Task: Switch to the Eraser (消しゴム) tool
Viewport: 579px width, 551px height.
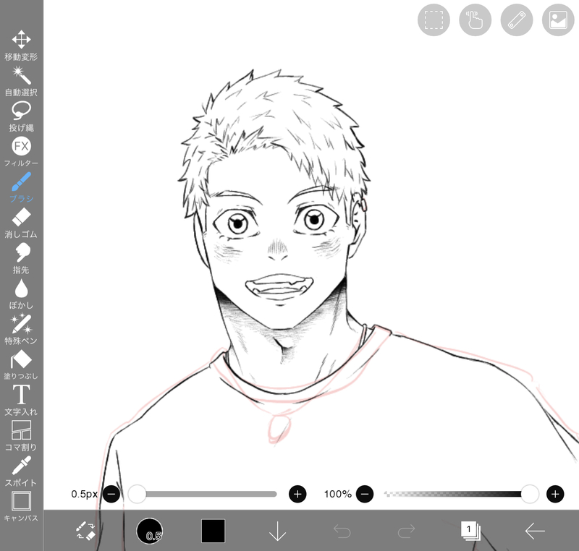Action: [21, 223]
